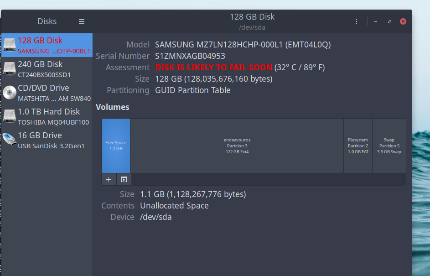Screen dimensions: 430x276
Task: Click the serial number S1ZMNXAGB04953 text
Action: pos(190,56)
